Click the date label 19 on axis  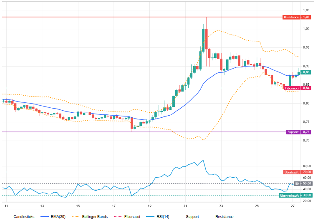click(149, 206)
